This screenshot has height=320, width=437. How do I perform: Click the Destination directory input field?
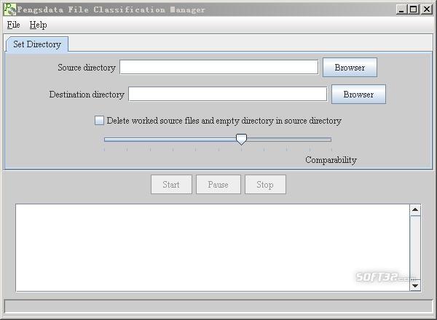227,94
